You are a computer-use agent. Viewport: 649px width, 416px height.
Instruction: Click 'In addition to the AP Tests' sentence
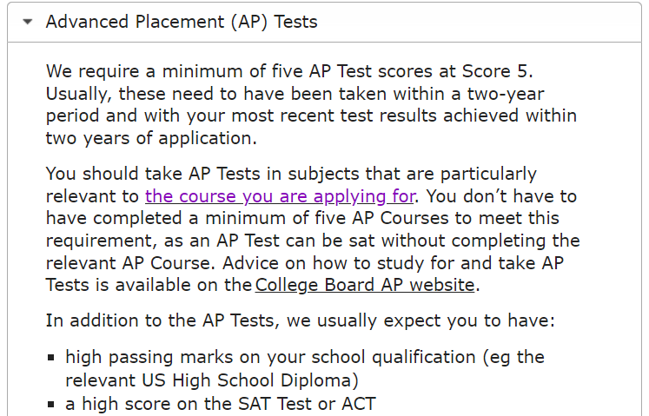click(300, 320)
